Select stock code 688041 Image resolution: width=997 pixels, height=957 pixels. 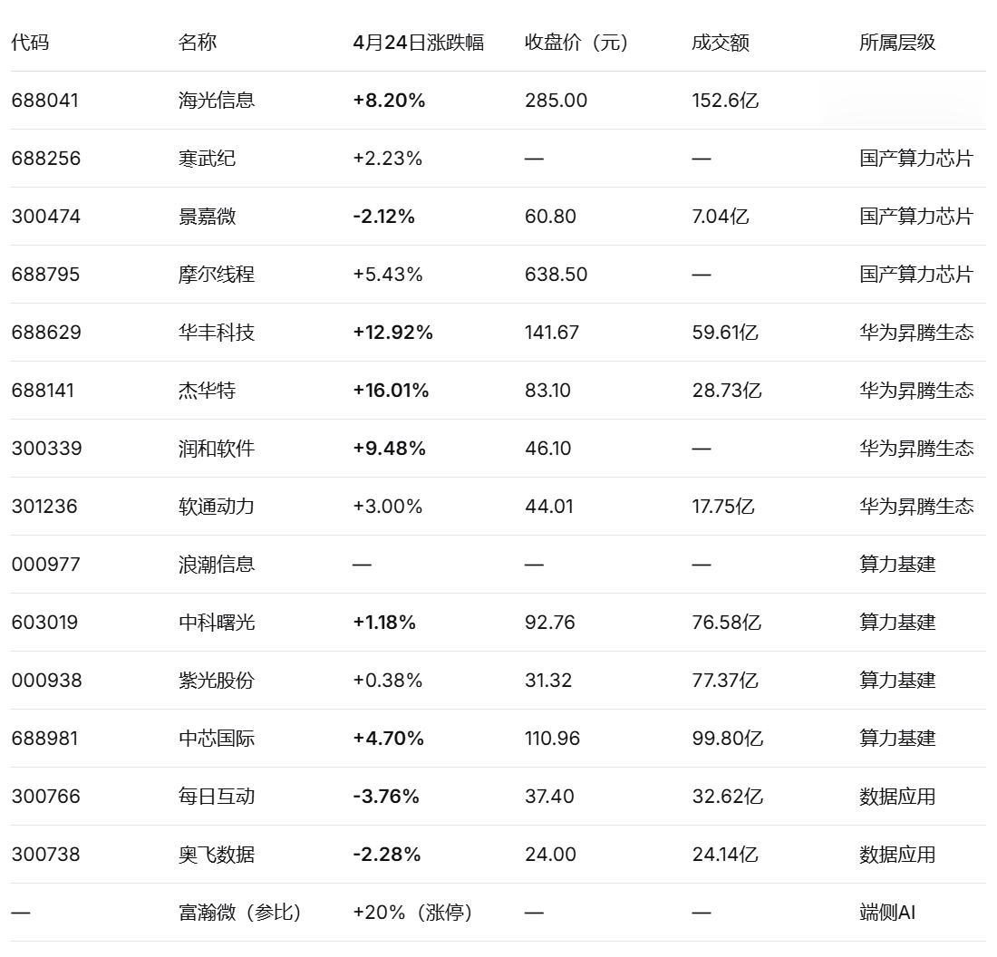click(x=45, y=101)
